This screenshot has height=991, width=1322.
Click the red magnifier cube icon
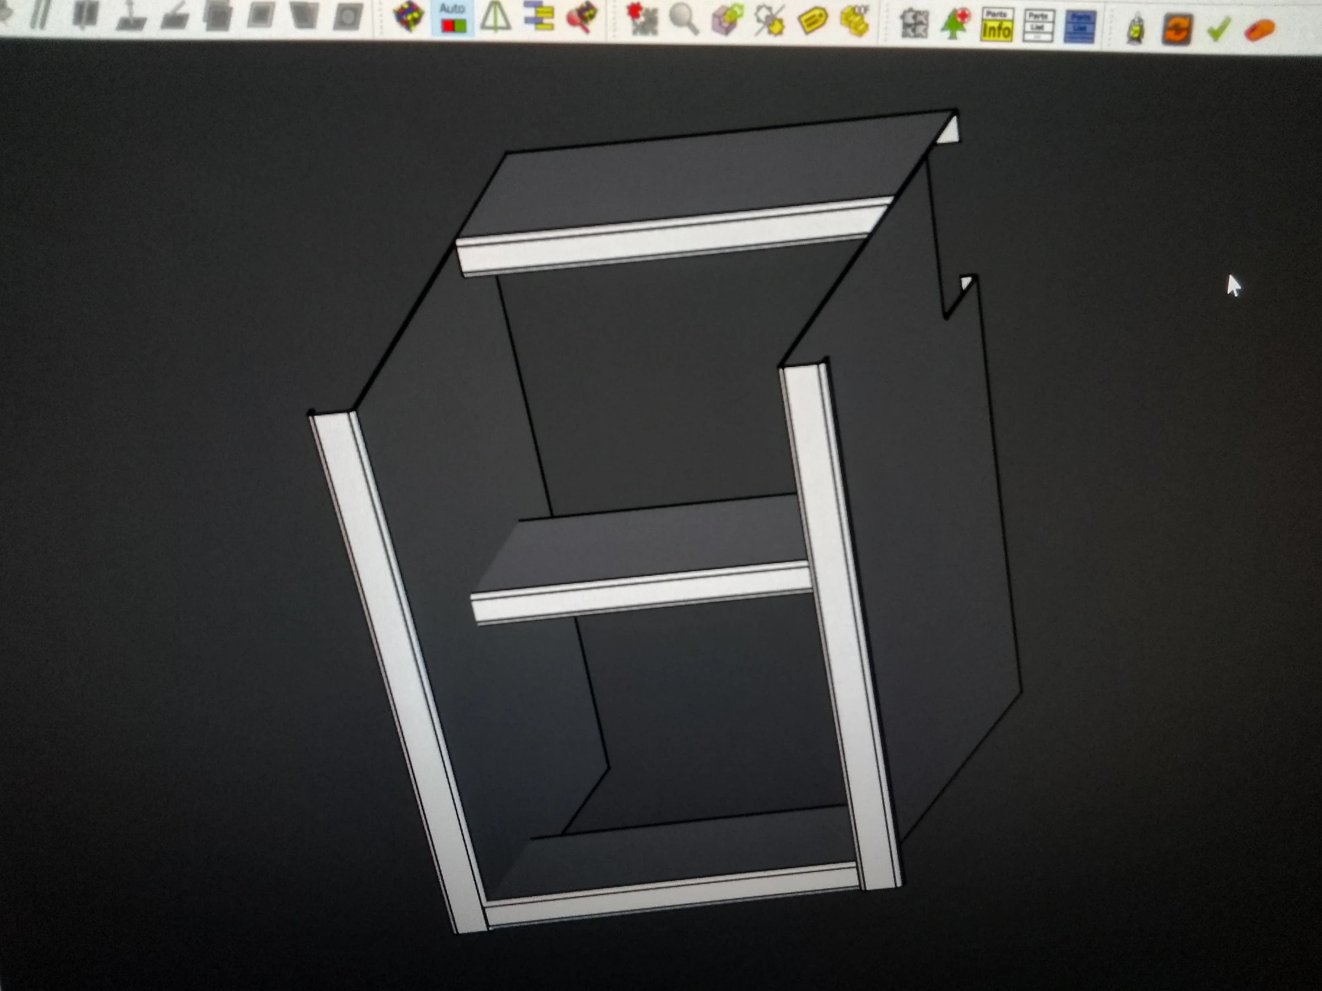pos(582,17)
